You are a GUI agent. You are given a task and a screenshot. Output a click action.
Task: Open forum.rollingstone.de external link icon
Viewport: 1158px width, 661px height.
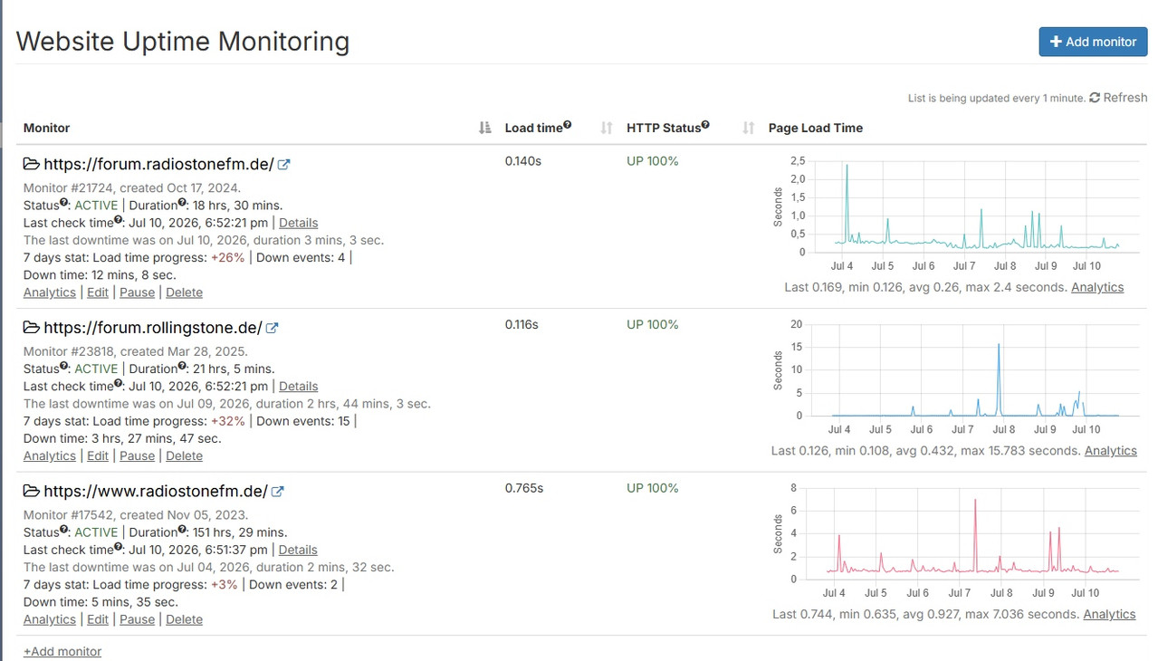[x=272, y=328]
